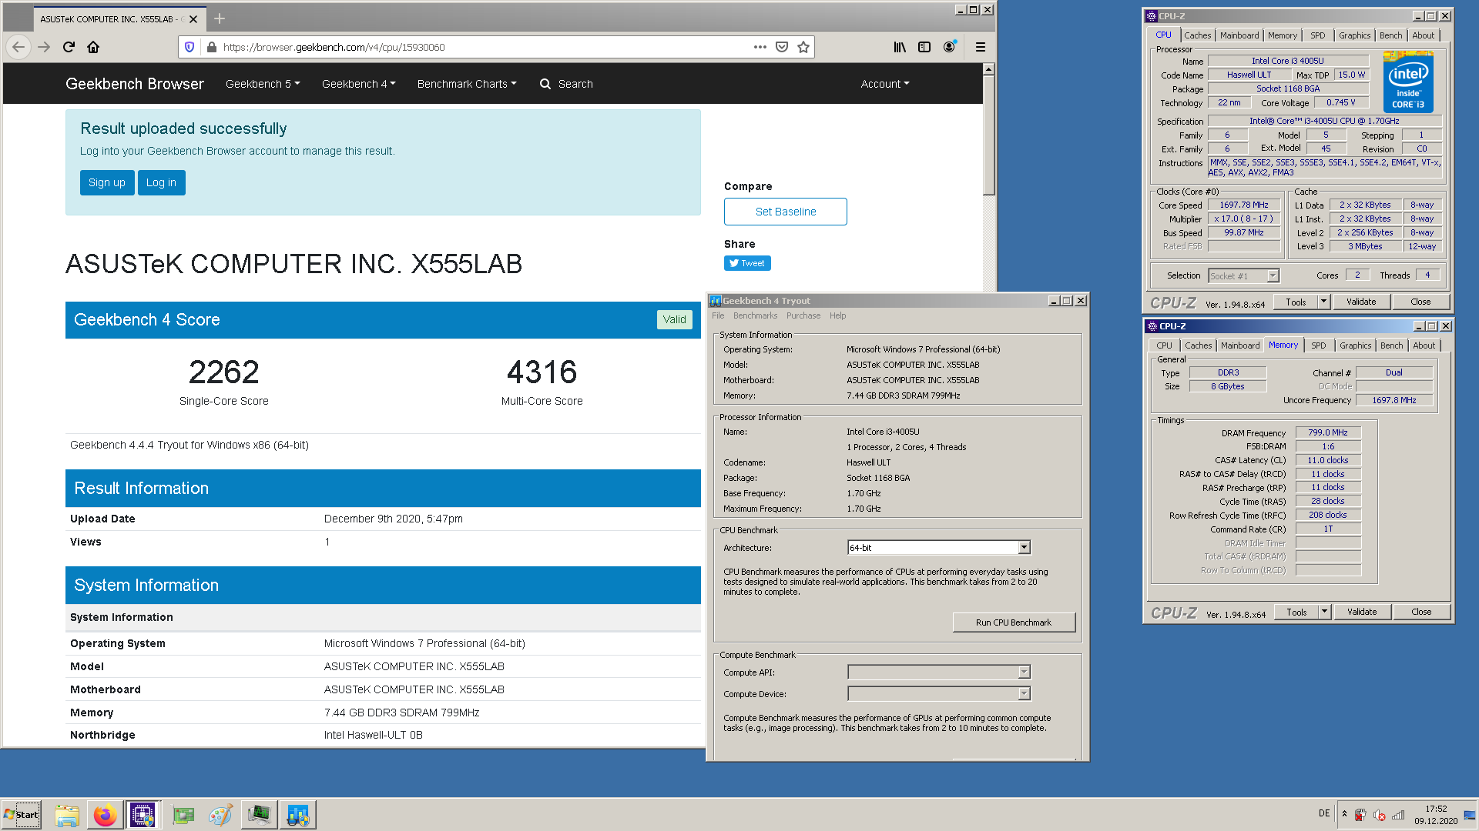The width and height of the screenshot is (1479, 831).
Task: Switch to Bench tab in upper CPU-Z
Action: click(1390, 35)
